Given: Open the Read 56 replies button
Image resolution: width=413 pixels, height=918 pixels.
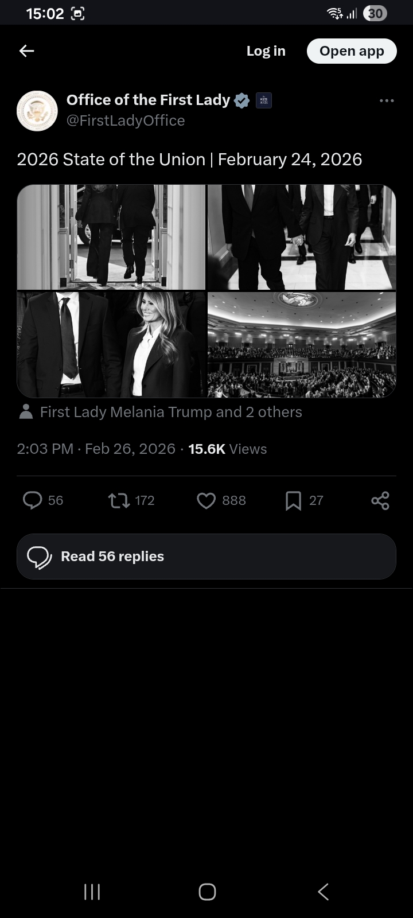Looking at the screenshot, I should [x=206, y=557].
